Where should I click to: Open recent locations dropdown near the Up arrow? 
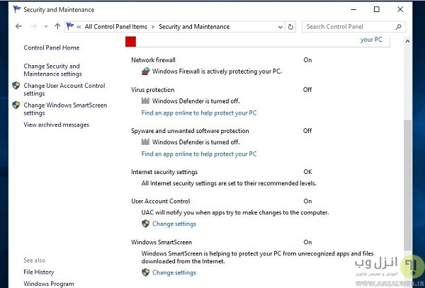(46, 27)
